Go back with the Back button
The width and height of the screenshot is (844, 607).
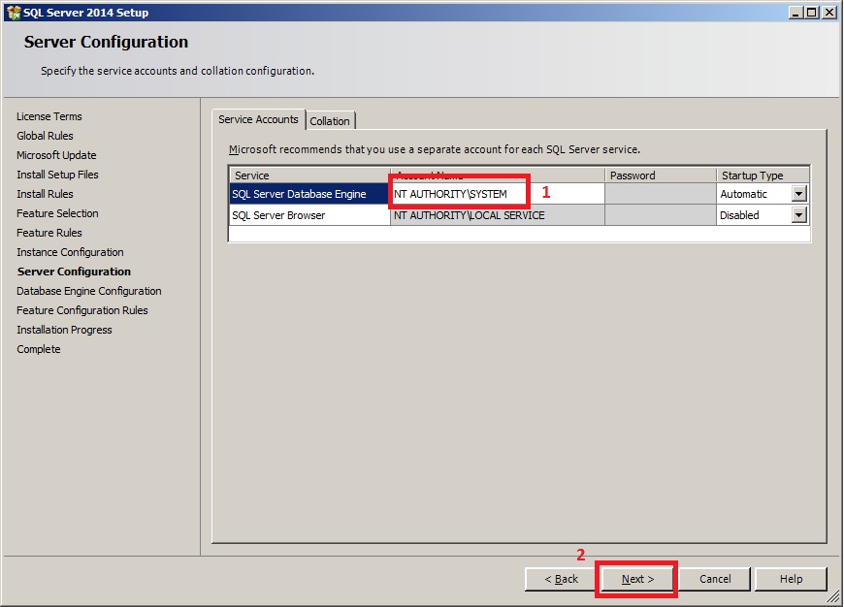coord(561,579)
